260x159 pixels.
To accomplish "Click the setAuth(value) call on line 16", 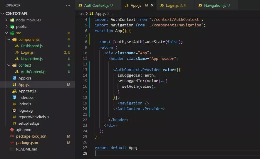I will [x=139, y=86].
